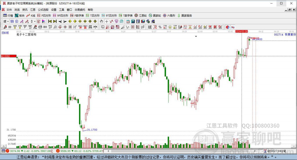
Task: Open the 9T四方形 tool
Action: coord(109,16)
